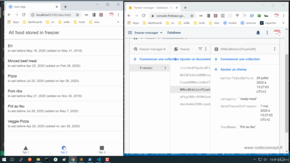Viewport: 290px width, 163px height.
Task: Open Chrome from the taskbar
Action: (72, 159)
